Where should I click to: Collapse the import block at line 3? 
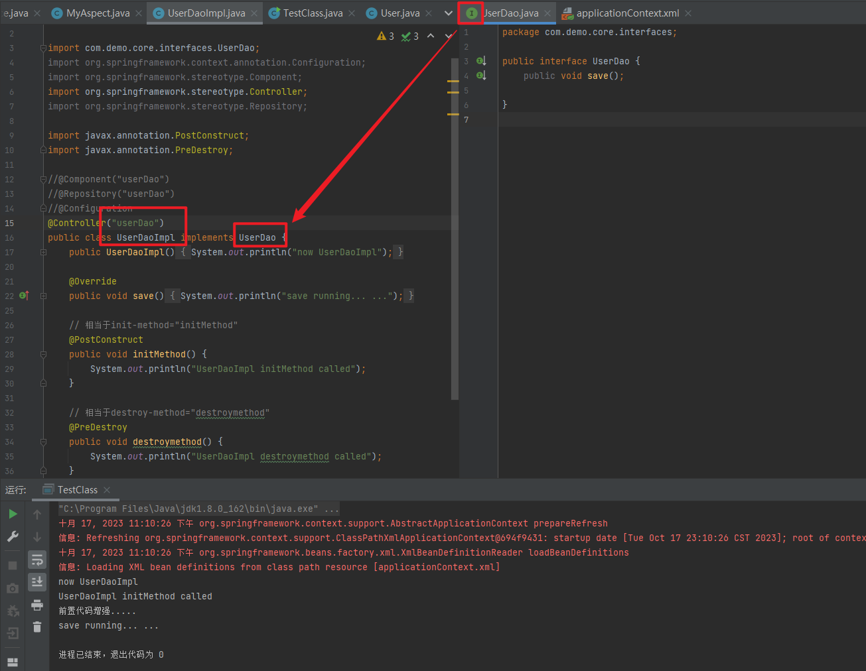43,48
